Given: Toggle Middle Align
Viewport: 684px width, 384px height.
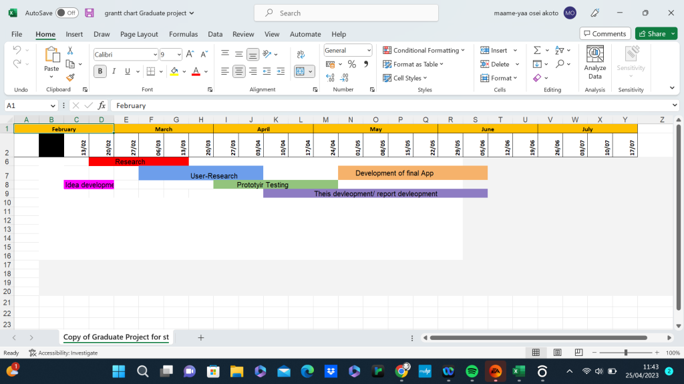Looking at the screenshot, I should (239, 54).
